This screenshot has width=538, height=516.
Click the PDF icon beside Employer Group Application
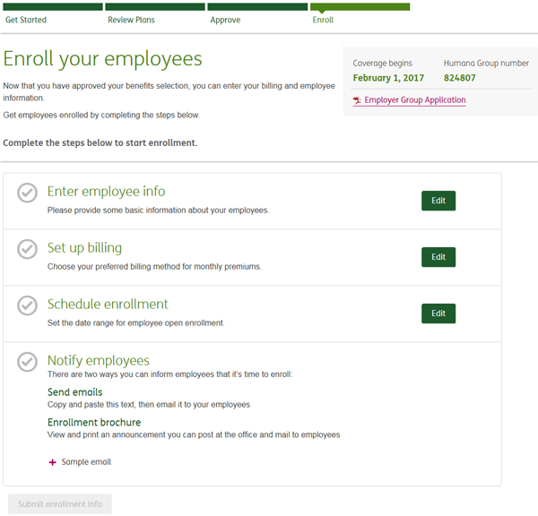pos(357,100)
